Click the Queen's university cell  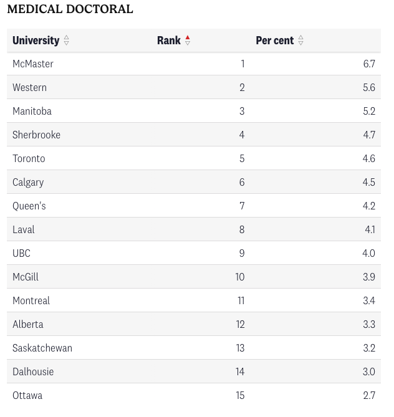pos(29,206)
